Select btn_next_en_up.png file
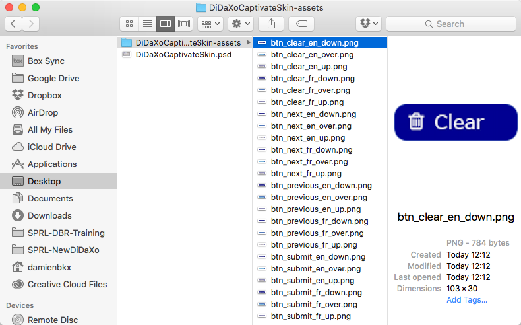This screenshot has height=325, width=521. point(307,138)
